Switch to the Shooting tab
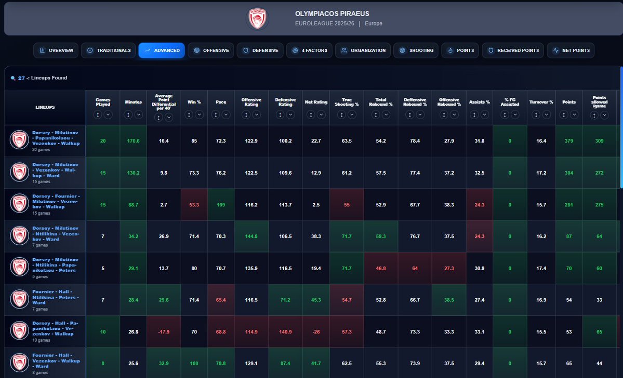The height and width of the screenshot is (378, 623). [416, 50]
